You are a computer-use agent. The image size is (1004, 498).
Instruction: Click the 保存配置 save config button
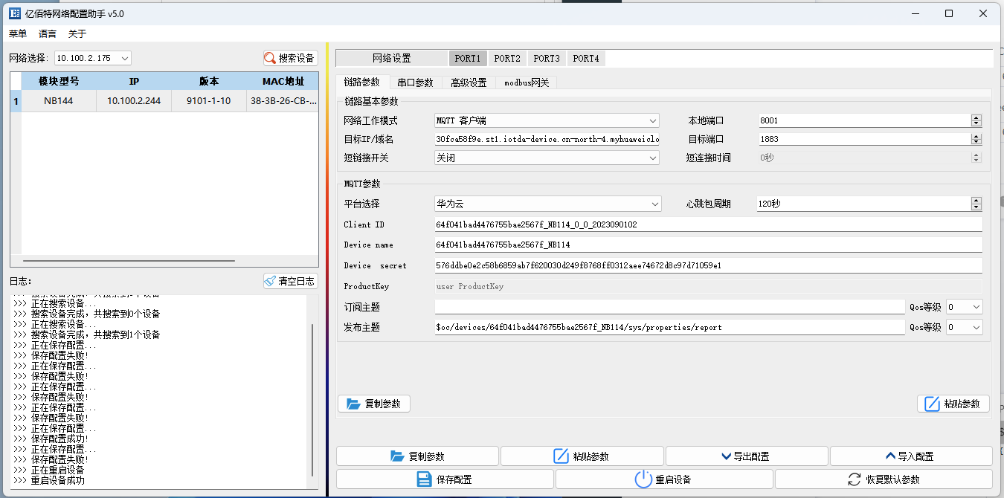[445, 479]
